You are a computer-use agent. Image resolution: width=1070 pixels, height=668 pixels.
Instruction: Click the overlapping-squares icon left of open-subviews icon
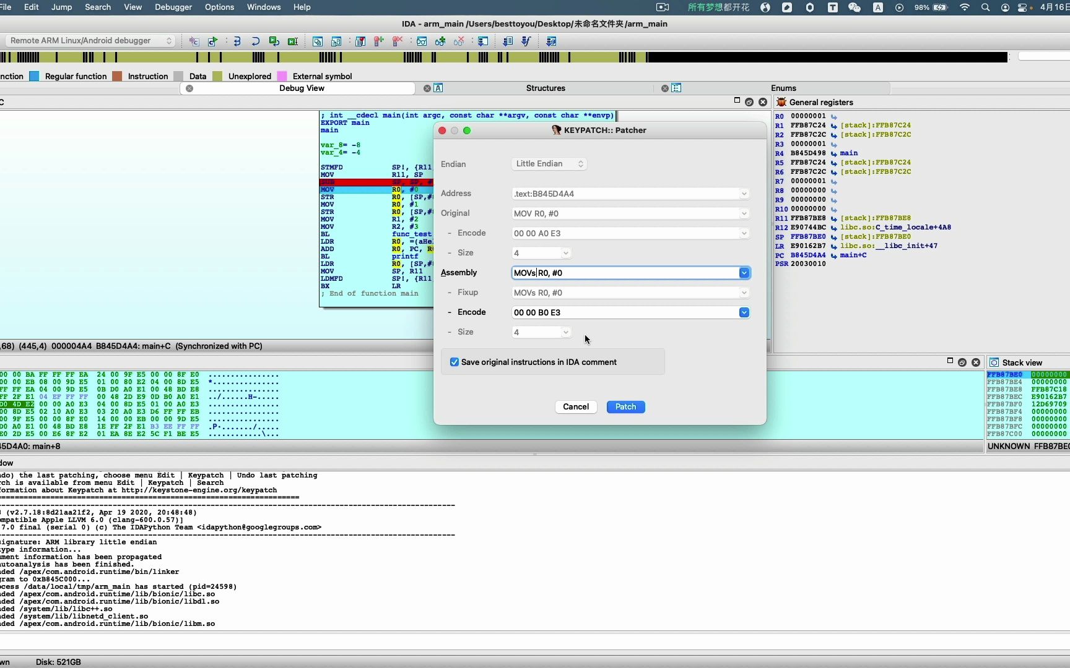[318, 41]
